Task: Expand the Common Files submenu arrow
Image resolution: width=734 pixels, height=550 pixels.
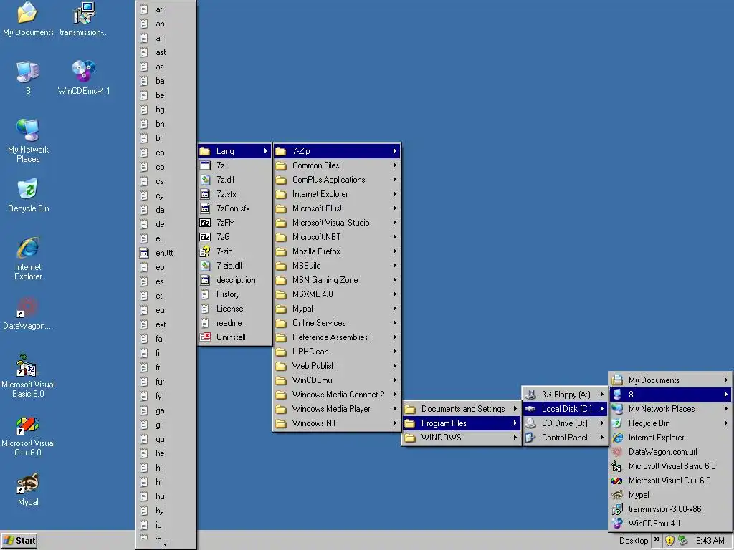Action: pyautogui.click(x=395, y=165)
